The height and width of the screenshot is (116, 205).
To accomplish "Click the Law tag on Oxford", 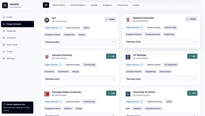I will [x=128, y=109].
